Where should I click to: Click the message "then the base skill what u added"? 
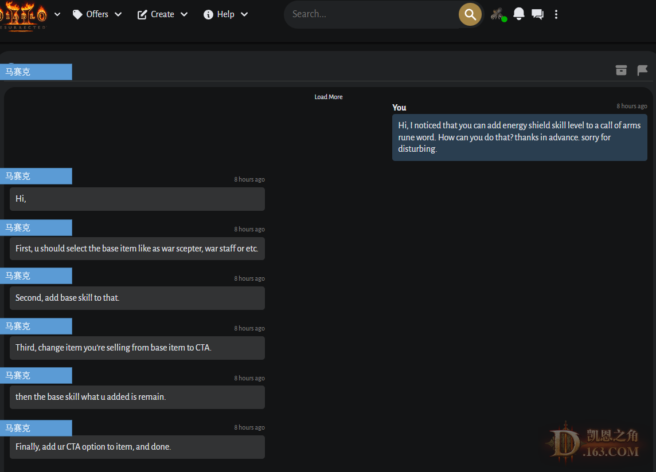click(x=137, y=397)
